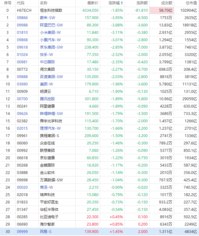Open 腾讯控股 stock link
The height and width of the screenshot is (236, 199).
tap(47, 99)
